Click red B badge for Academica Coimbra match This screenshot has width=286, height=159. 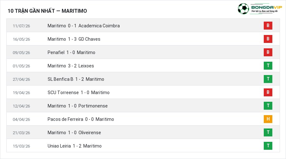tap(268, 25)
